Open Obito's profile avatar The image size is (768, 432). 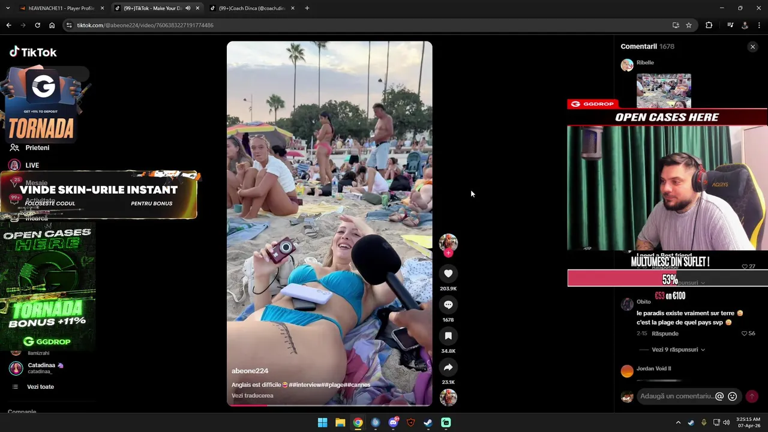627,304
